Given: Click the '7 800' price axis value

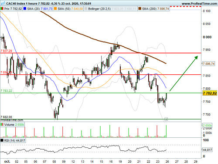Looking at the screenshot, I should click(x=207, y=89).
